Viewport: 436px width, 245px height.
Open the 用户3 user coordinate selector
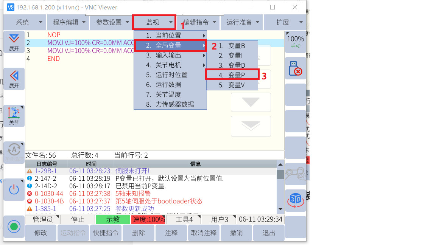219,219
